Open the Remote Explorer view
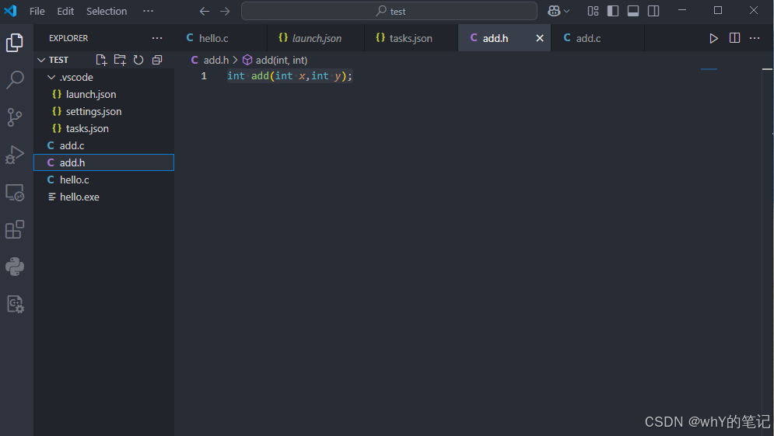The height and width of the screenshot is (436, 774). click(x=15, y=193)
